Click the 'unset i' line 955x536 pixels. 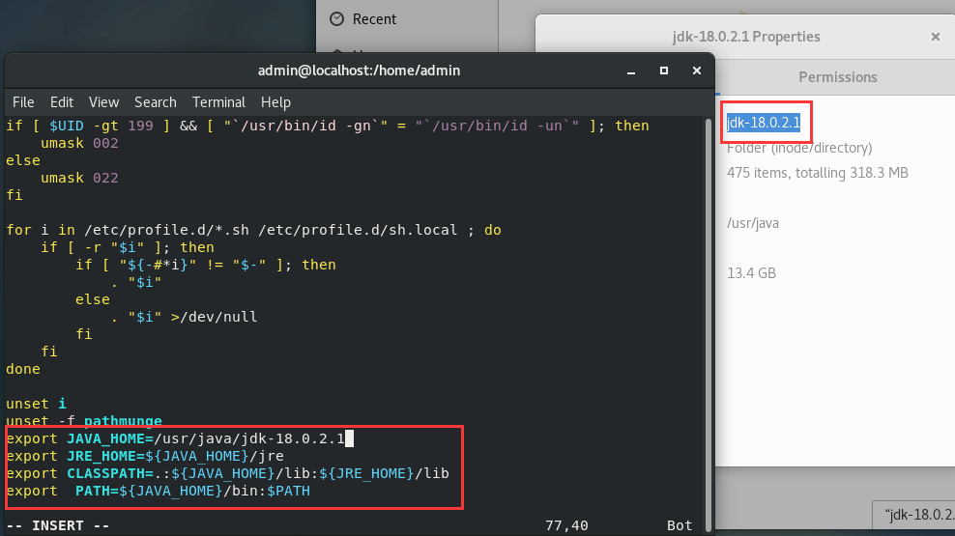click(x=36, y=404)
